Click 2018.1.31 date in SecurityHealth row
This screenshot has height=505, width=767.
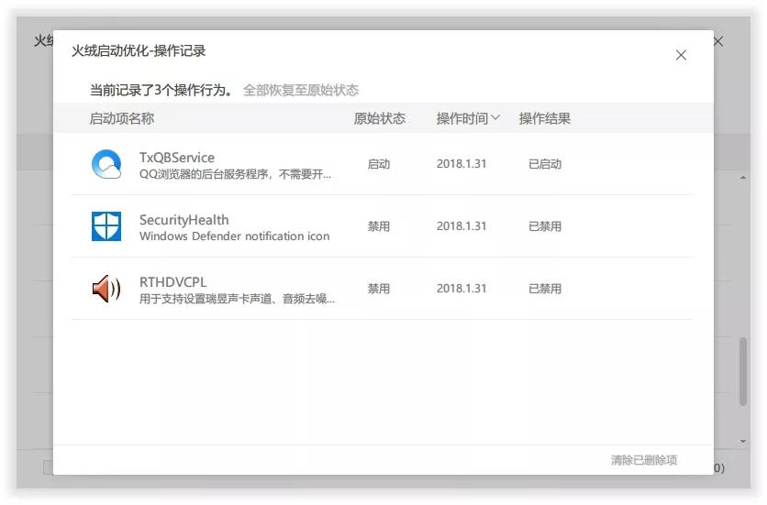click(x=461, y=226)
